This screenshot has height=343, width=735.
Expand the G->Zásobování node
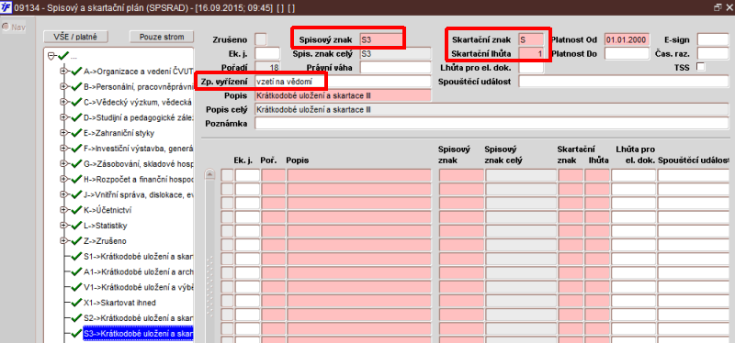(x=63, y=164)
